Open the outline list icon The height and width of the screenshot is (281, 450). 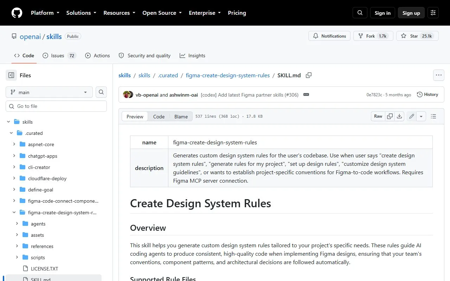pos(433,116)
